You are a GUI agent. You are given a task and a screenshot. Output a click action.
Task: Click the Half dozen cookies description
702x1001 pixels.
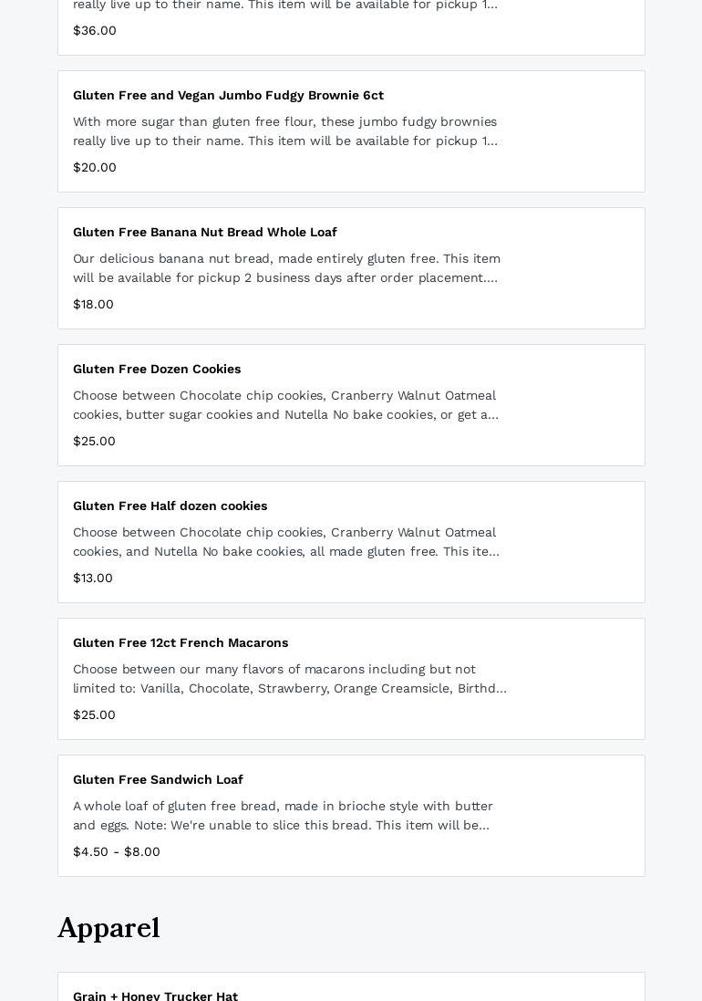click(x=287, y=542)
